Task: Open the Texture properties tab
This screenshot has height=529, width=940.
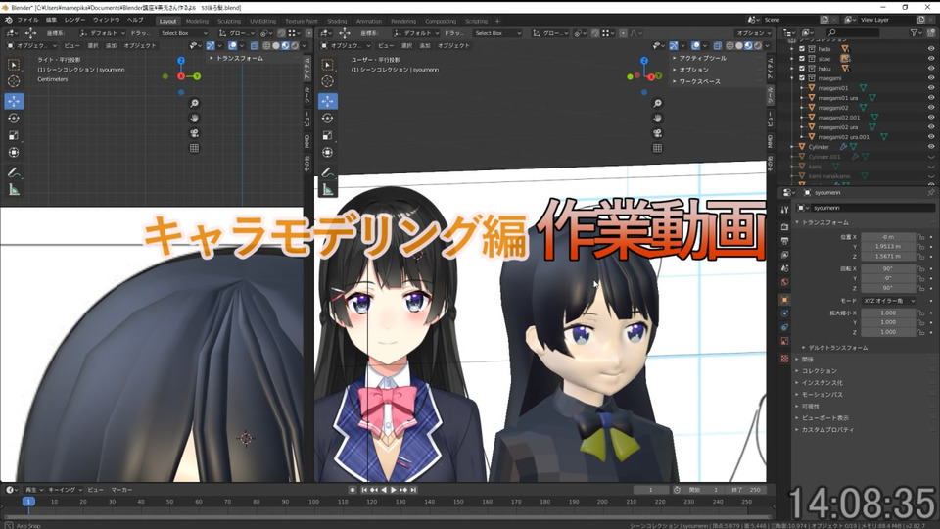Action: (784, 359)
